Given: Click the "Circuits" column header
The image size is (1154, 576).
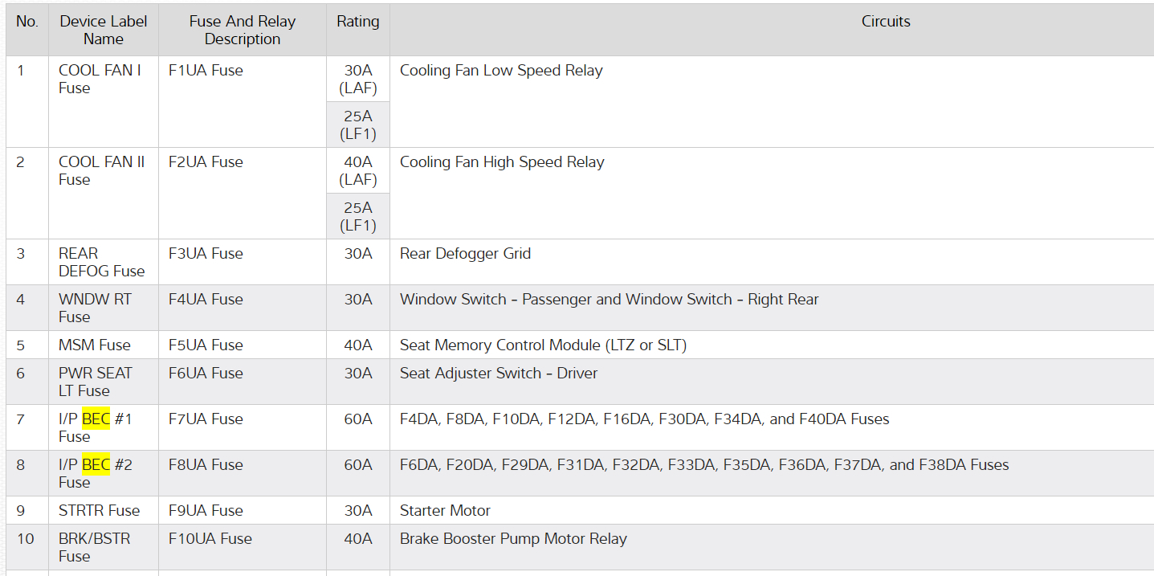Looking at the screenshot, I should point(885,22).
